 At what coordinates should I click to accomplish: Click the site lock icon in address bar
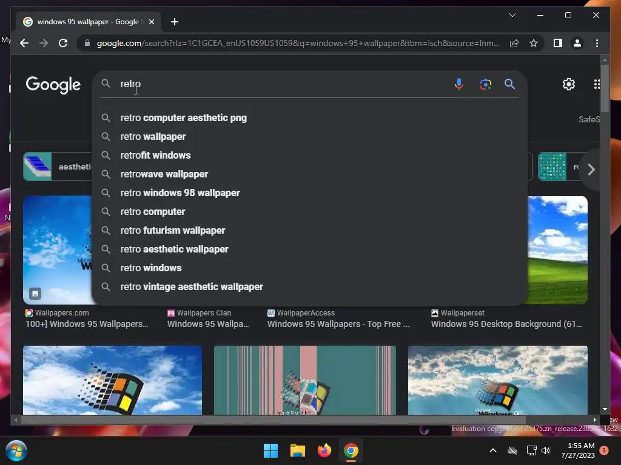[87, 43]
